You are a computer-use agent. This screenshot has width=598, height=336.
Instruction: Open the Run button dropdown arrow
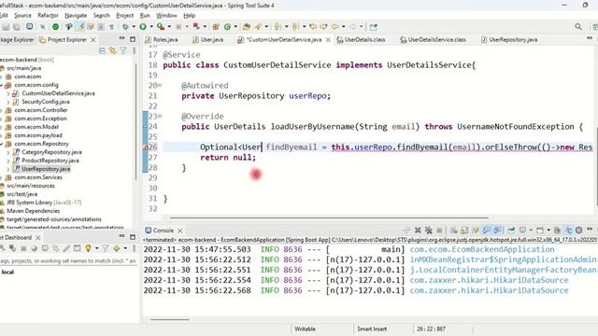pos(151,27)
